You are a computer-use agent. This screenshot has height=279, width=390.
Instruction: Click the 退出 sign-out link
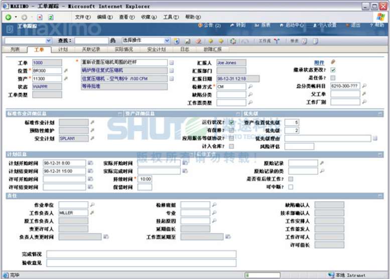pos(353,26)
